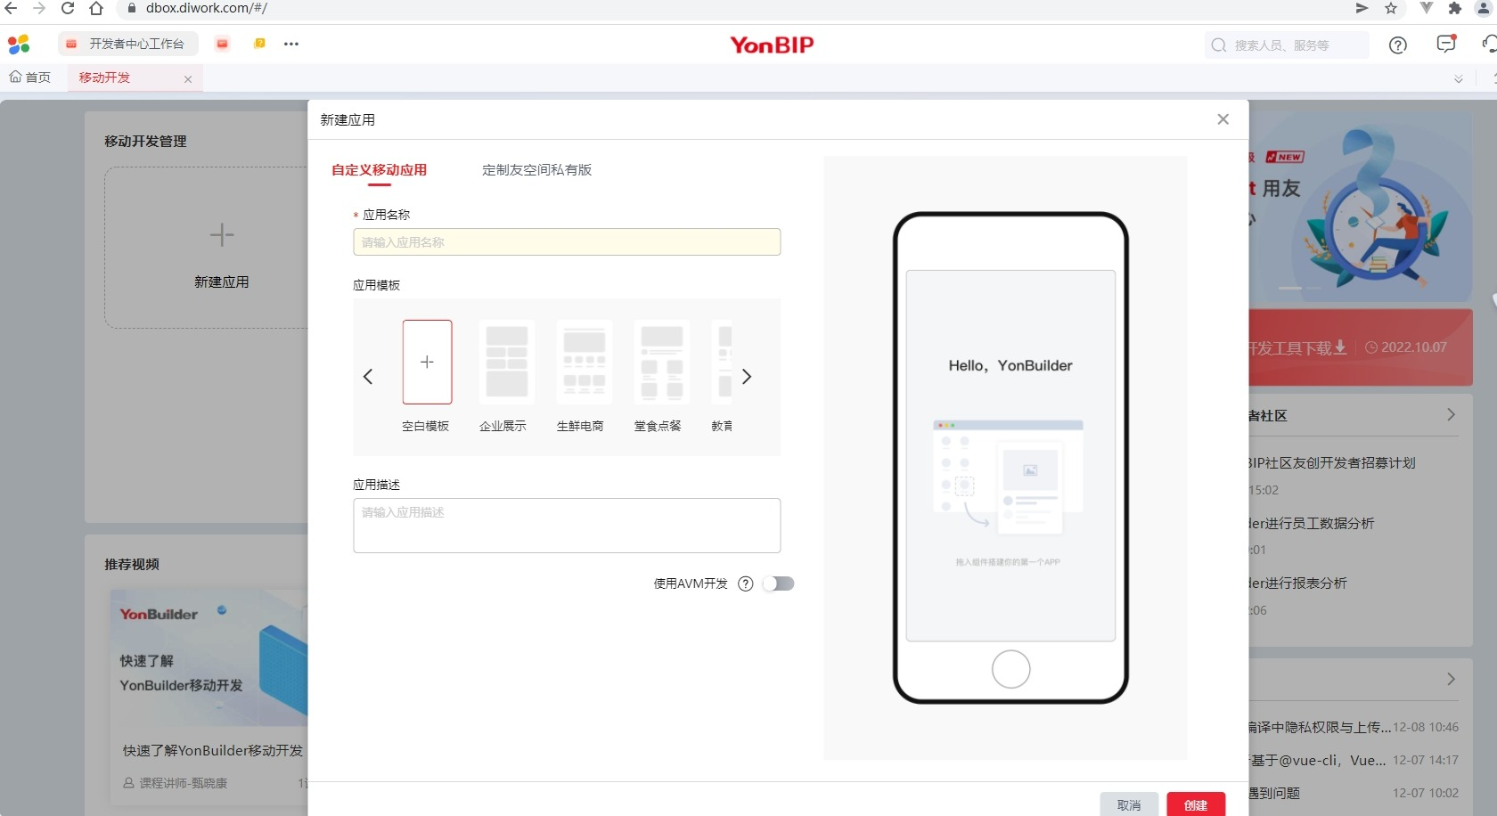Click the 创建 button

pyautogui.click(x=1196, y=804)
